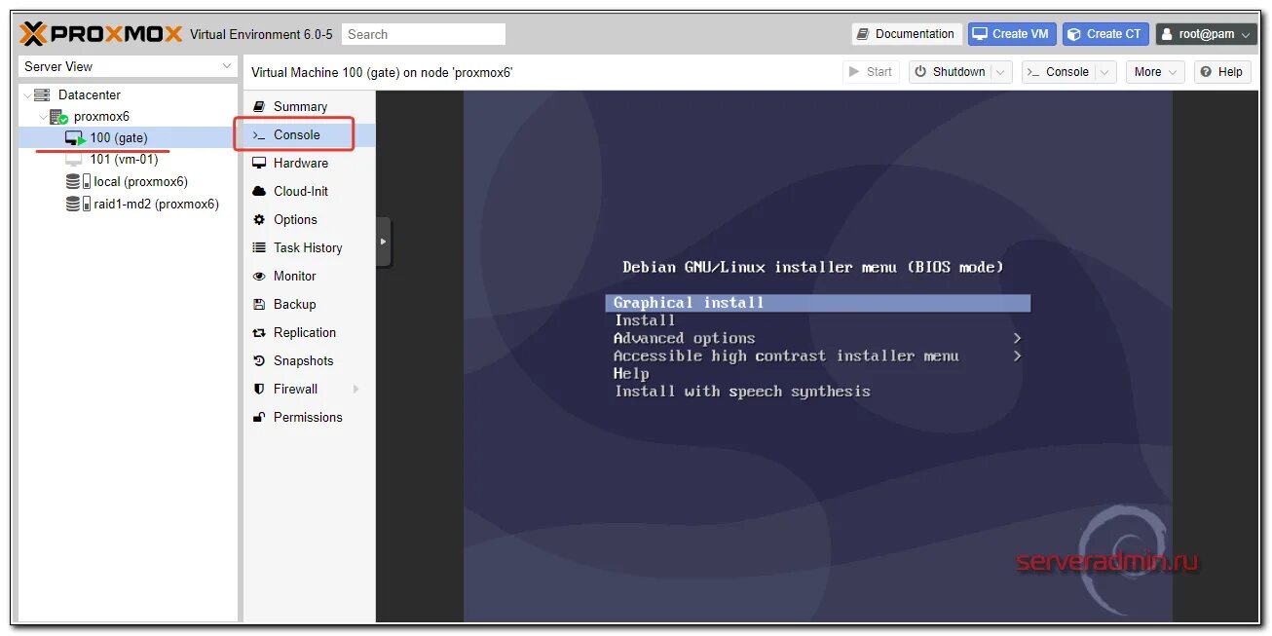Viewport: 1272px width, 636px height.
Task: Open the Console dropdown arrow in toolbar
Action: coord(1104,72)
